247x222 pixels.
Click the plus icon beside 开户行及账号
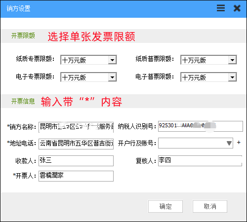(239, 143)
